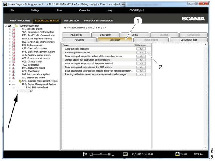This screenshot has width=215, height=161.
Task: Click the yellow tag icon beside YS2R4X20002068936
Action: [x=16, y=26]
